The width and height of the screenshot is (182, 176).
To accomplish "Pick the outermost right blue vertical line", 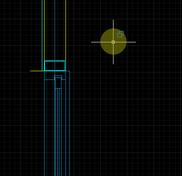I will 70,123.
